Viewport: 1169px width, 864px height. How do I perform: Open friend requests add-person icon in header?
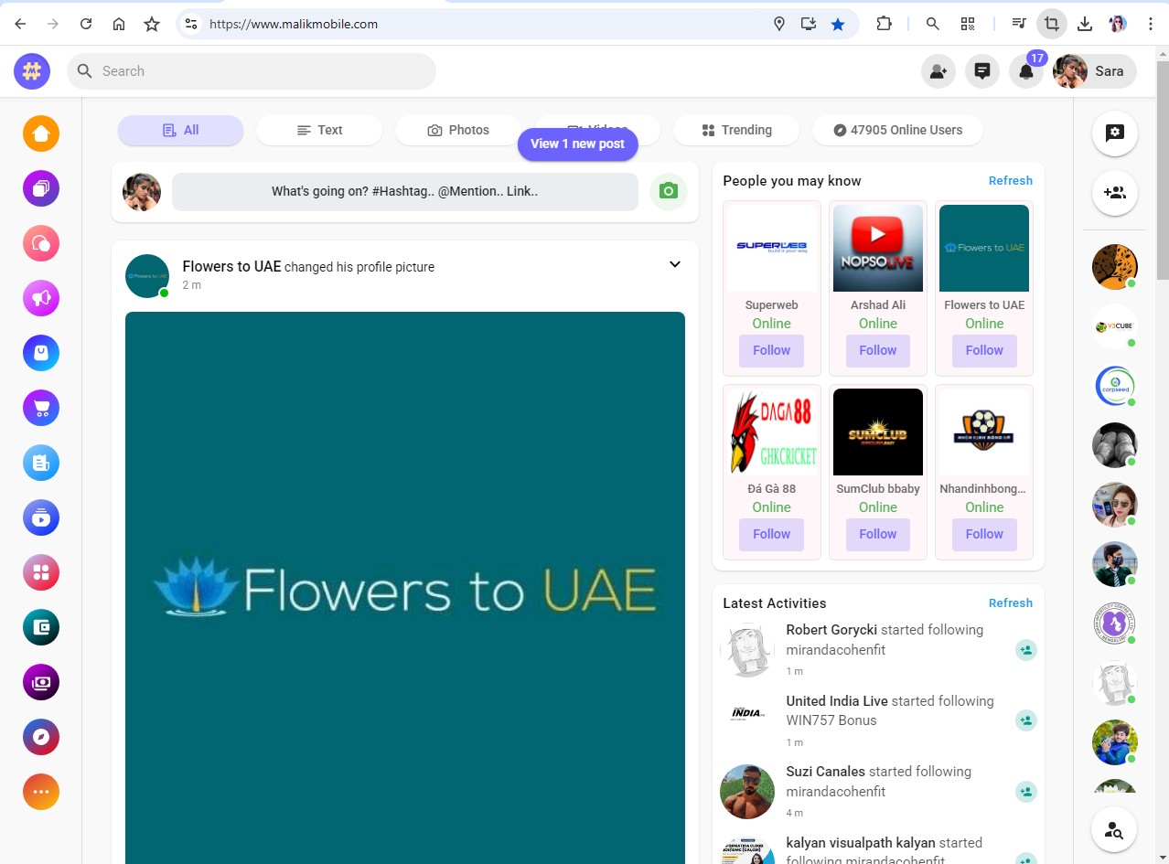coord(938,71)
